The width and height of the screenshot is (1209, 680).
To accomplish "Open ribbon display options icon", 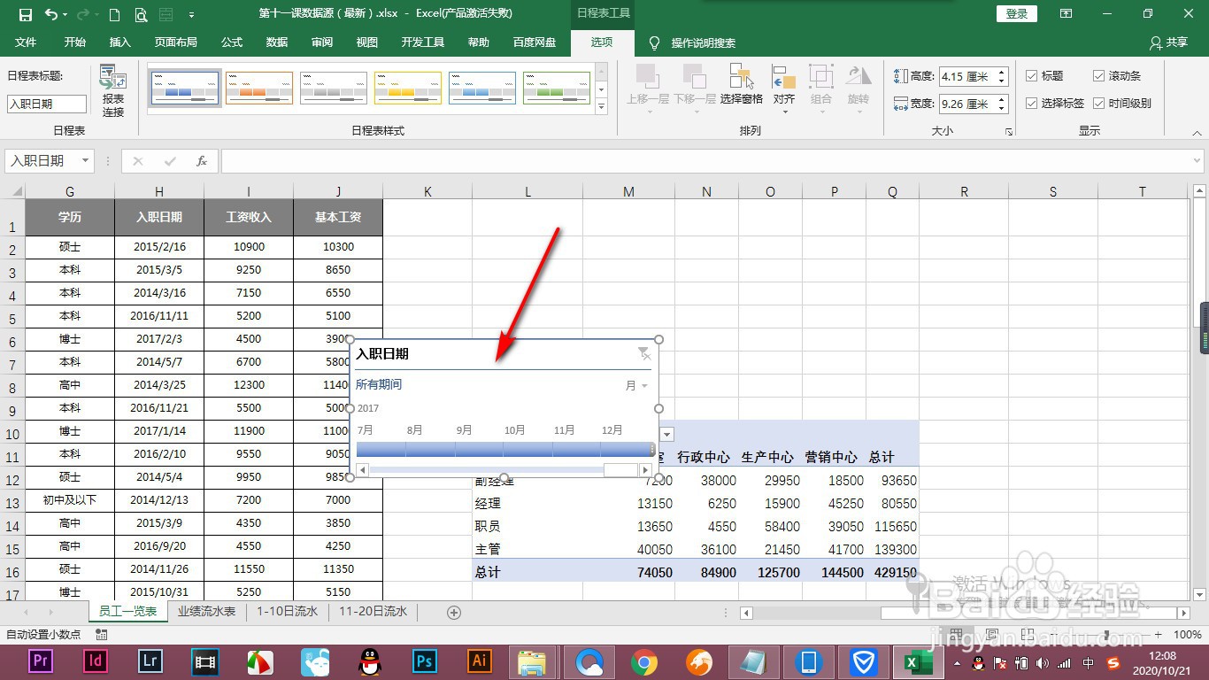I will pyautogui.click(x=1066, y=14).
